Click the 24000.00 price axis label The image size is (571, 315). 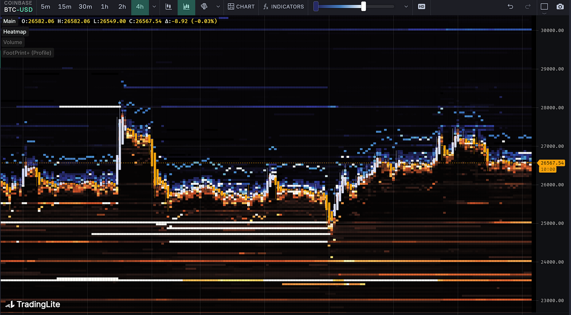click(x=552, y=262)
